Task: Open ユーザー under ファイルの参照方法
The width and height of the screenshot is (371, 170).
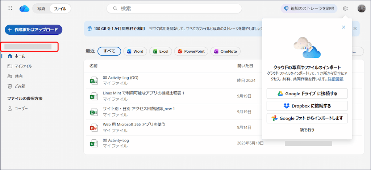Action: pyautogui.click(x=21, y=109)
